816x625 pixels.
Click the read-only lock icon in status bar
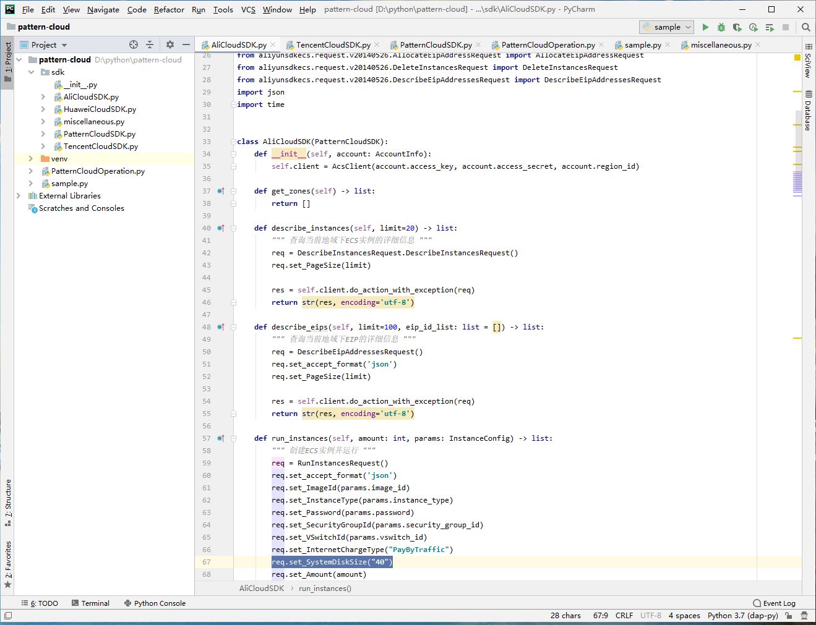789,615
